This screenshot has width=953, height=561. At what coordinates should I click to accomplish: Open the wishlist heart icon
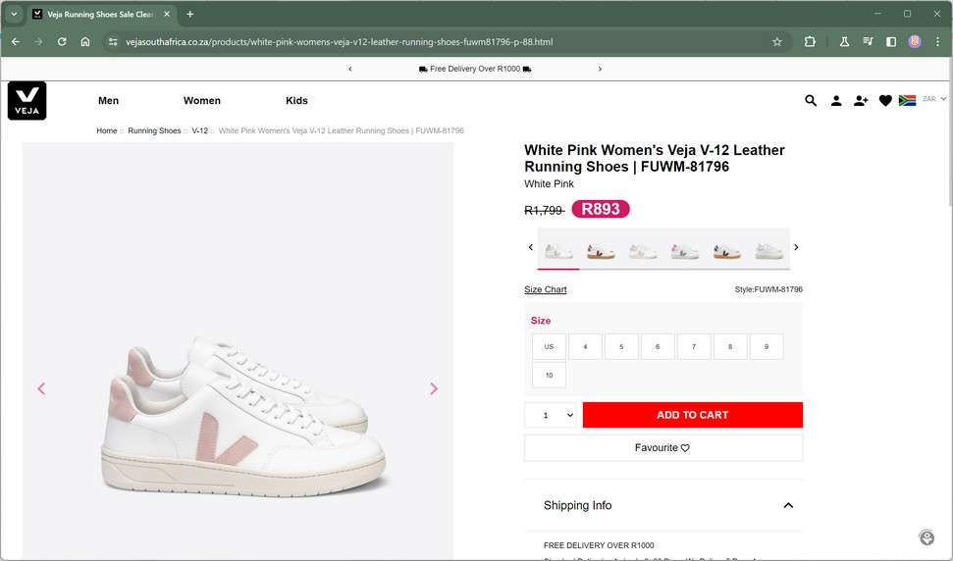coord(885,100)
